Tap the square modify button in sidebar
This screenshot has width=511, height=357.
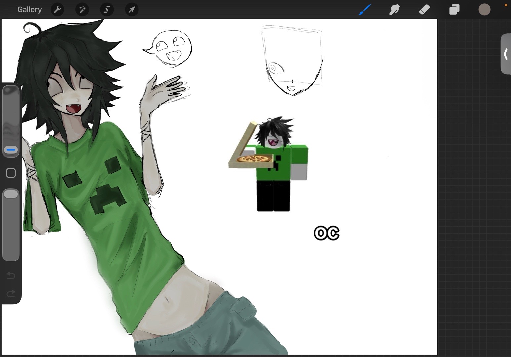tap(11, 173)
